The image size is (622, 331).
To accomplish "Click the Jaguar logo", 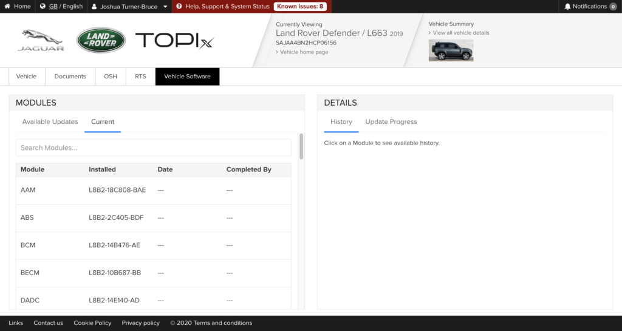I will point(41,40).
